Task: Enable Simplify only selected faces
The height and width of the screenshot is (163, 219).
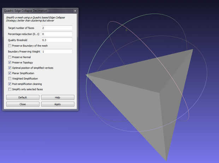Action: click(10, 89)
